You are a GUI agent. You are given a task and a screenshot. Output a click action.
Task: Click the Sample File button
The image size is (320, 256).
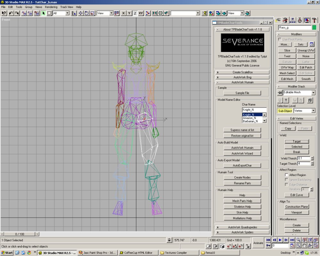242,93
